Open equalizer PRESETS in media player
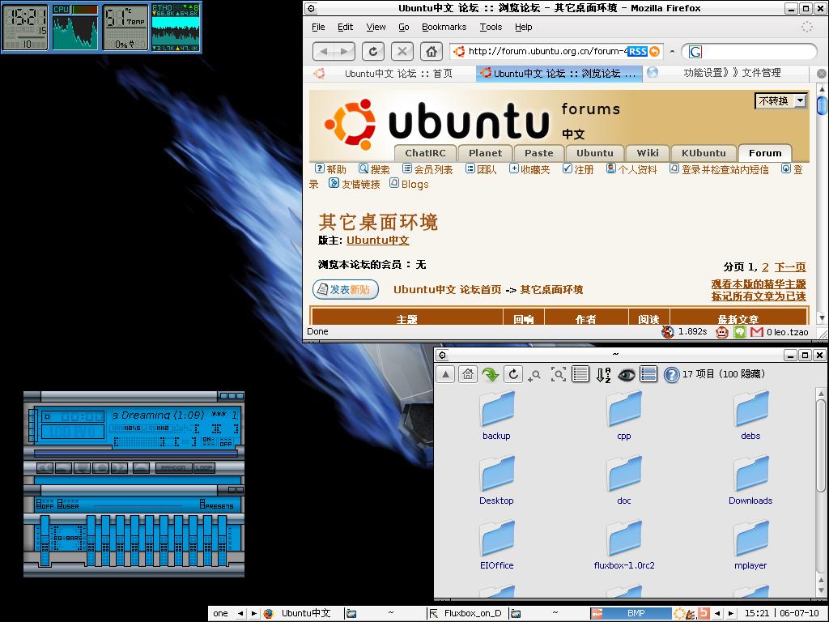Screen dimensions: 829x622 tap(217, 505)
